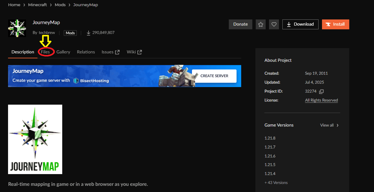This screenshot has width=374, height=192.
Task: Open the Relations tab
Action: (86, 52)
